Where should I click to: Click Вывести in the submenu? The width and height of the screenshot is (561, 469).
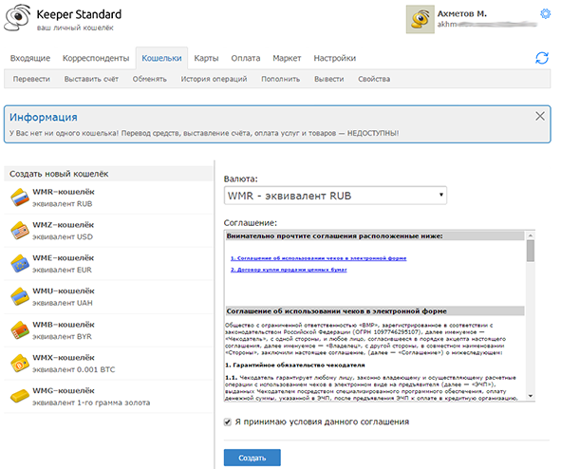click(x=329, y=79)
